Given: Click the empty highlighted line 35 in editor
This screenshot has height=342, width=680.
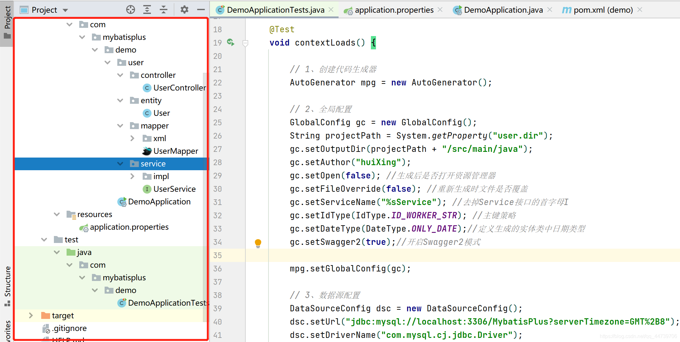Looking at the screenshot, I should [463, 255].
